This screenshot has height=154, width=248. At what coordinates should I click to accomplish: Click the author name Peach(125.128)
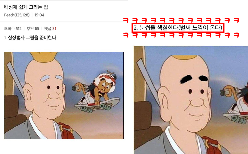click(x=17, y=15)
